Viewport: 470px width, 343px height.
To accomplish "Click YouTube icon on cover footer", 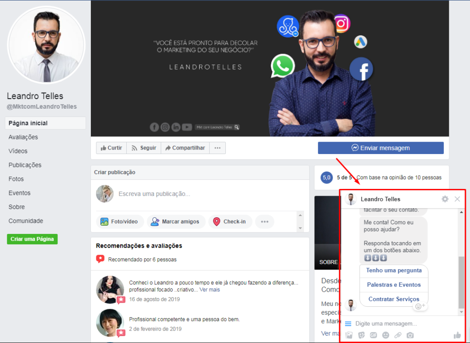I will coord(187,127).
